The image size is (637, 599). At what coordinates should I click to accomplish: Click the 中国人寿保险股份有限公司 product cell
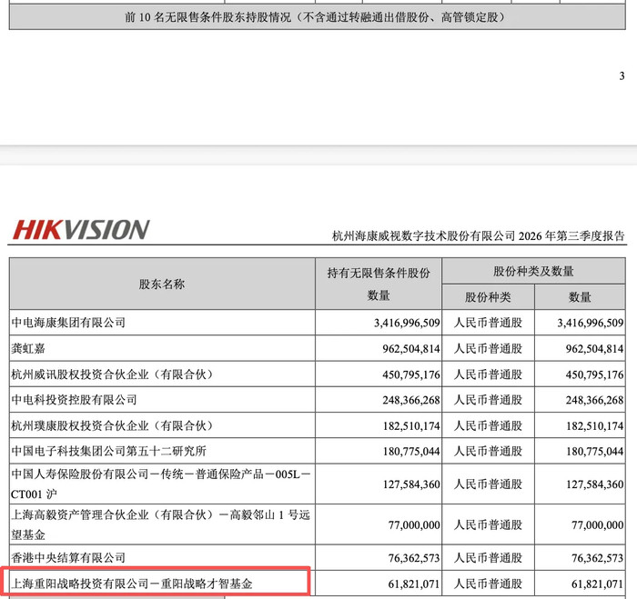click(x=162, y=484)
